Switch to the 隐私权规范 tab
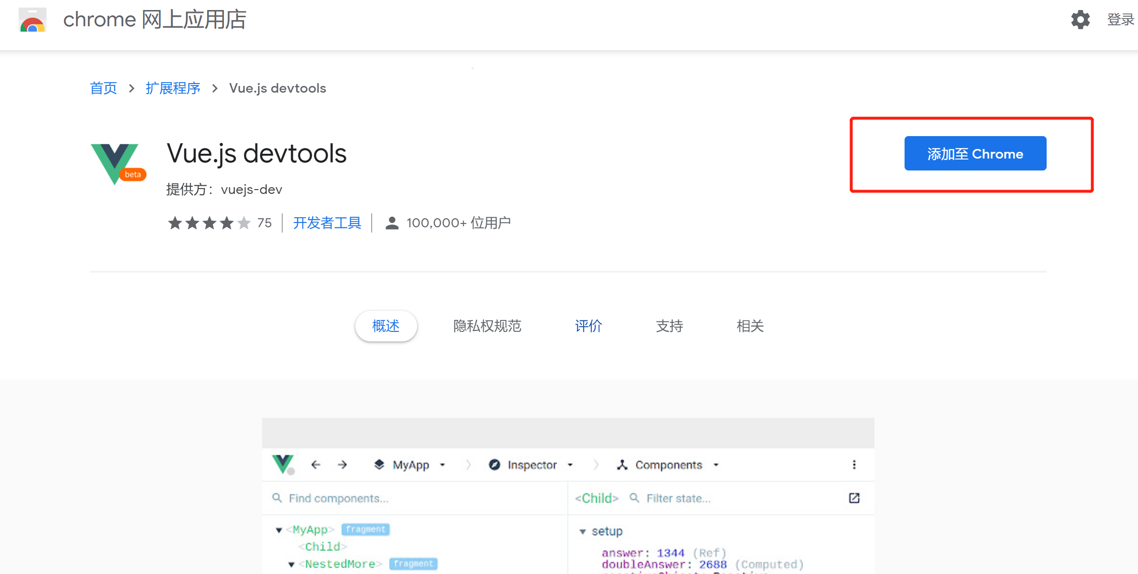Screen dimensions: 1138x574 [x=487, y=326]
